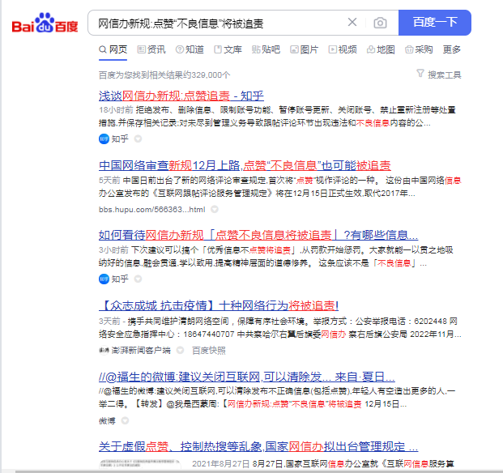Switch to the 视频 tab
The image size is (503, 473).
click(x=343, y=49)
